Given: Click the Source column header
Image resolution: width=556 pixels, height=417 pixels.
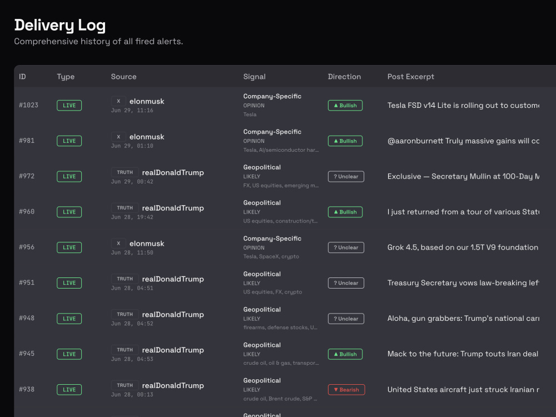Looking at the screenshot, I should coord(123,77).
